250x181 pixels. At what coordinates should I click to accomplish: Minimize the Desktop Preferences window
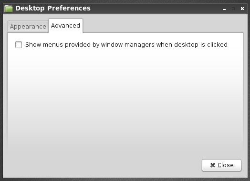click(224, 9)
